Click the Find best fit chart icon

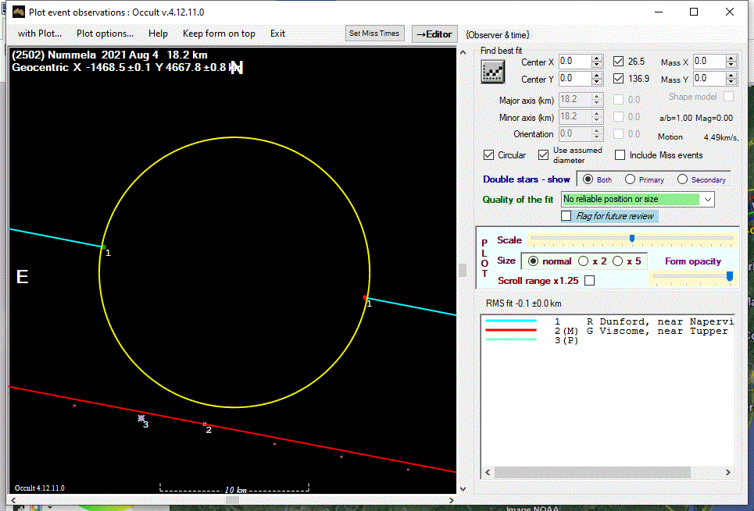tap(492, 71)
